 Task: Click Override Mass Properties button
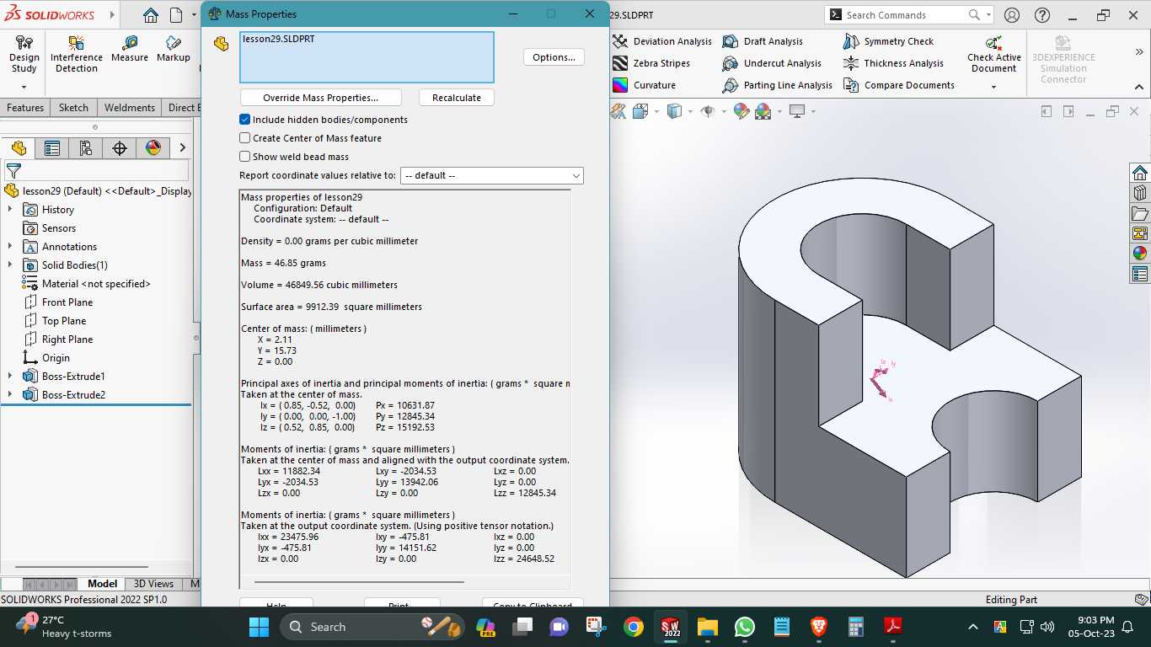[320, 98]
